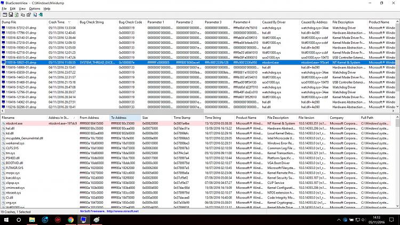Image resolution: width=400 pixels, height=225 pixels.
Task: Sort by the Bug Check Code column header
Action: [131, 22]
